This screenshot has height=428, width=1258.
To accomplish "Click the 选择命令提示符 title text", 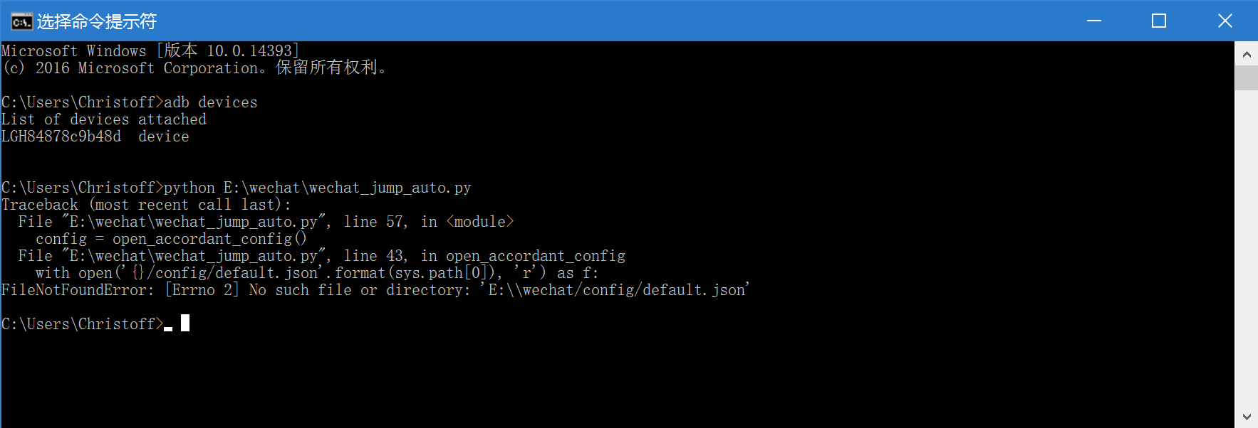I will tap(96, 21).
